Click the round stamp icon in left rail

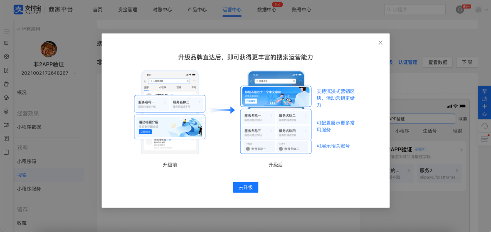coord(6,111)
